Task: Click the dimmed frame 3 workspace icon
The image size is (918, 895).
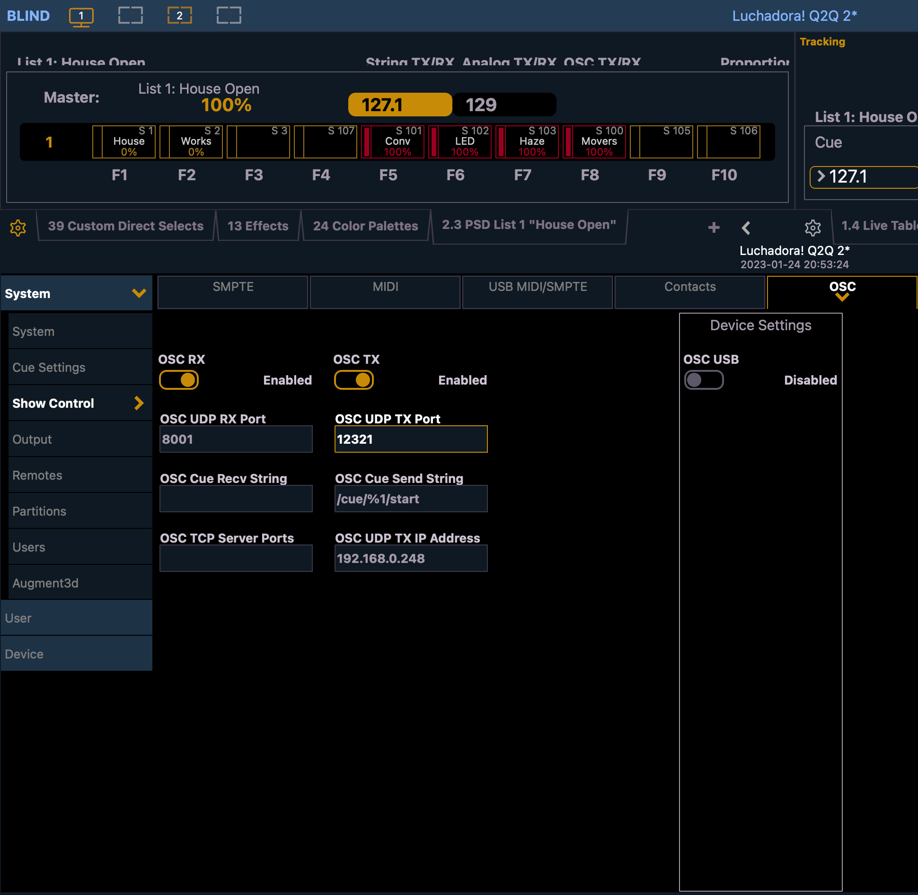Action: (x=229, y=15)
